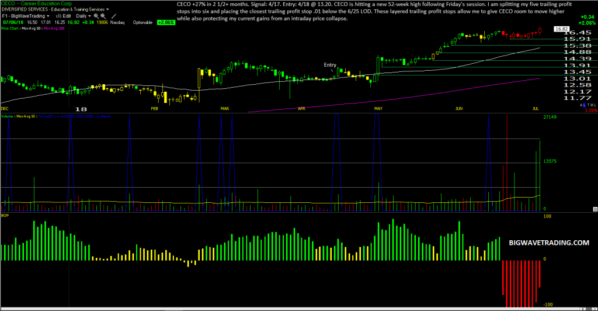Screen dimensions: 598x311
Task: Click the MAR month label on time axis
Action: (x=225, y=109)
